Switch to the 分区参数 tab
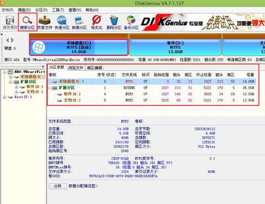This screenshot has height=204, width=265. click(57, 67)
